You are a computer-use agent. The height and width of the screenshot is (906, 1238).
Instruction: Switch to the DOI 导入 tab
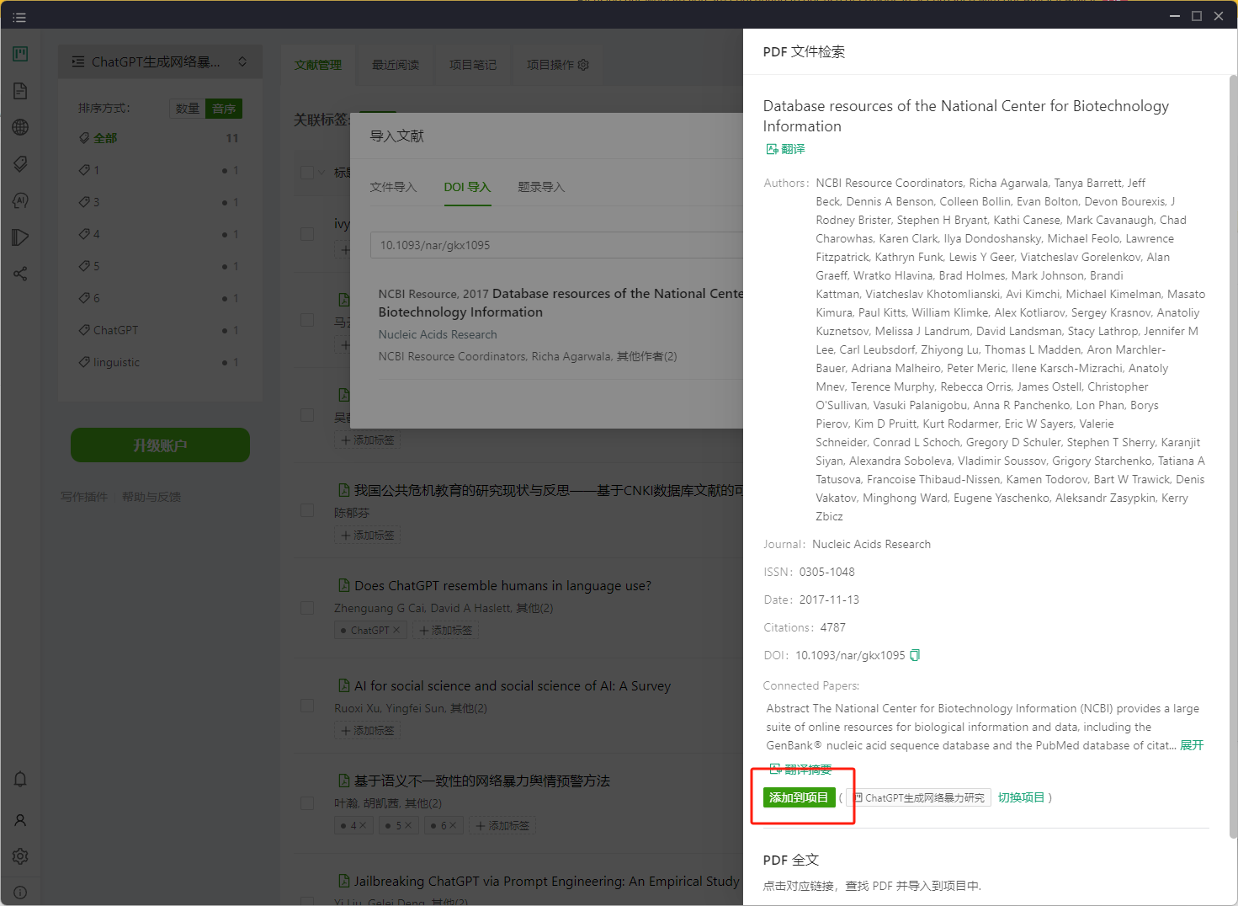click(467, 187)
